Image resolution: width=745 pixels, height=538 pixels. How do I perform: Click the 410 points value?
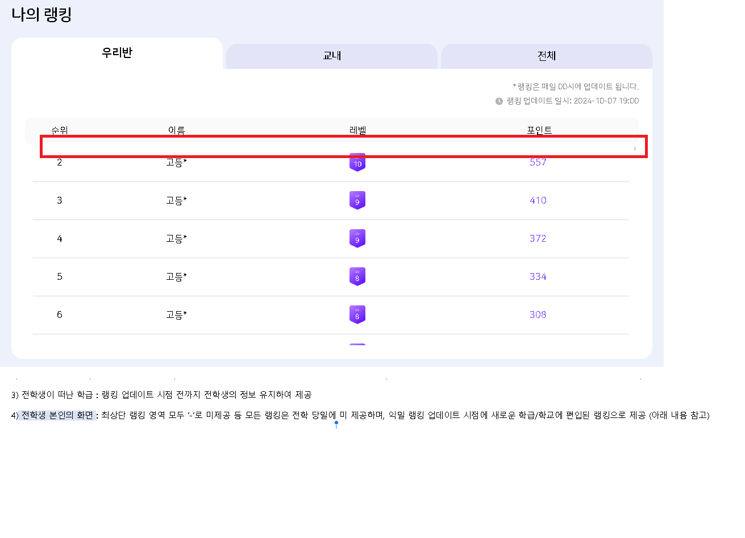tap(538, 200)
